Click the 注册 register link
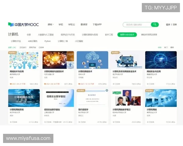The image size is (183, 146). point(175,25)
